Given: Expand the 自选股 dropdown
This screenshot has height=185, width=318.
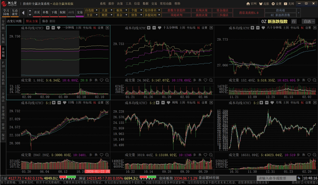Looking at the screenshot, I should point(91,10).
